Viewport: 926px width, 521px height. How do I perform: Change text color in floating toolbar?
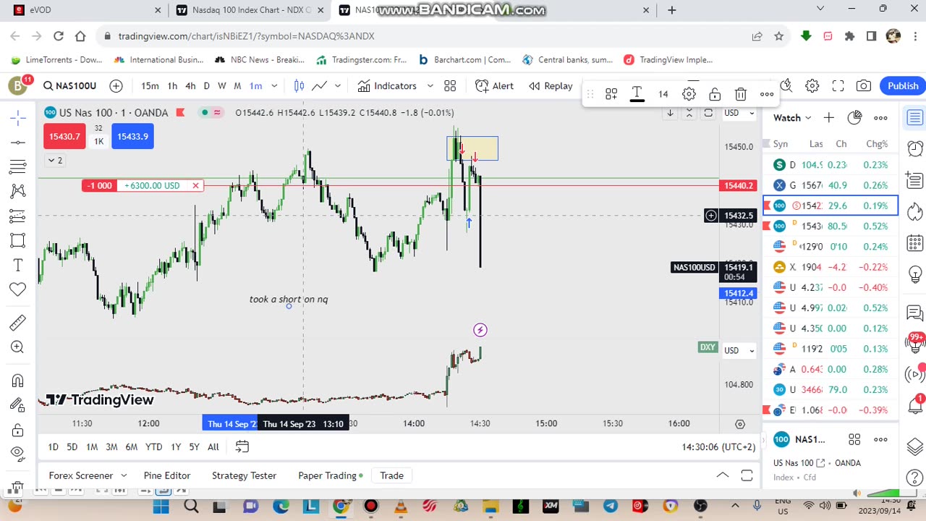click(637, 94)
